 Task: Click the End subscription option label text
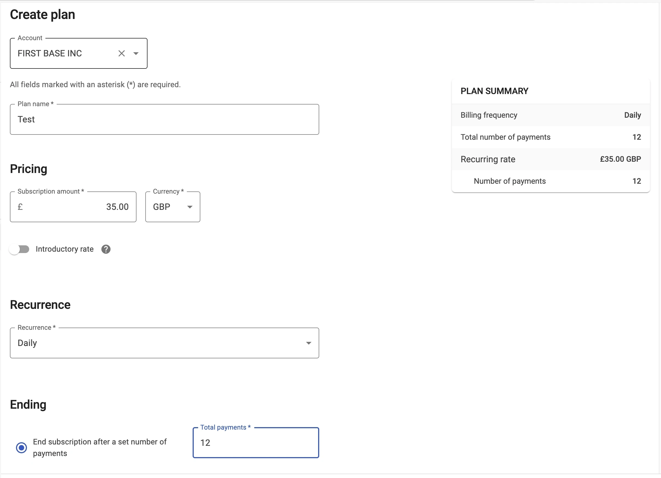pos(100,447)
